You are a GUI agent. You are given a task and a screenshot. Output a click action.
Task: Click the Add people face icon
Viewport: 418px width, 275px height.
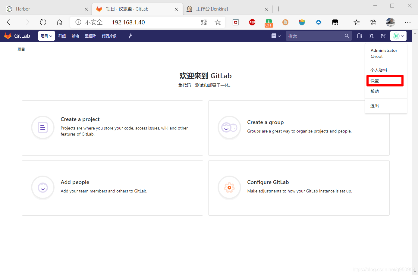43,188
